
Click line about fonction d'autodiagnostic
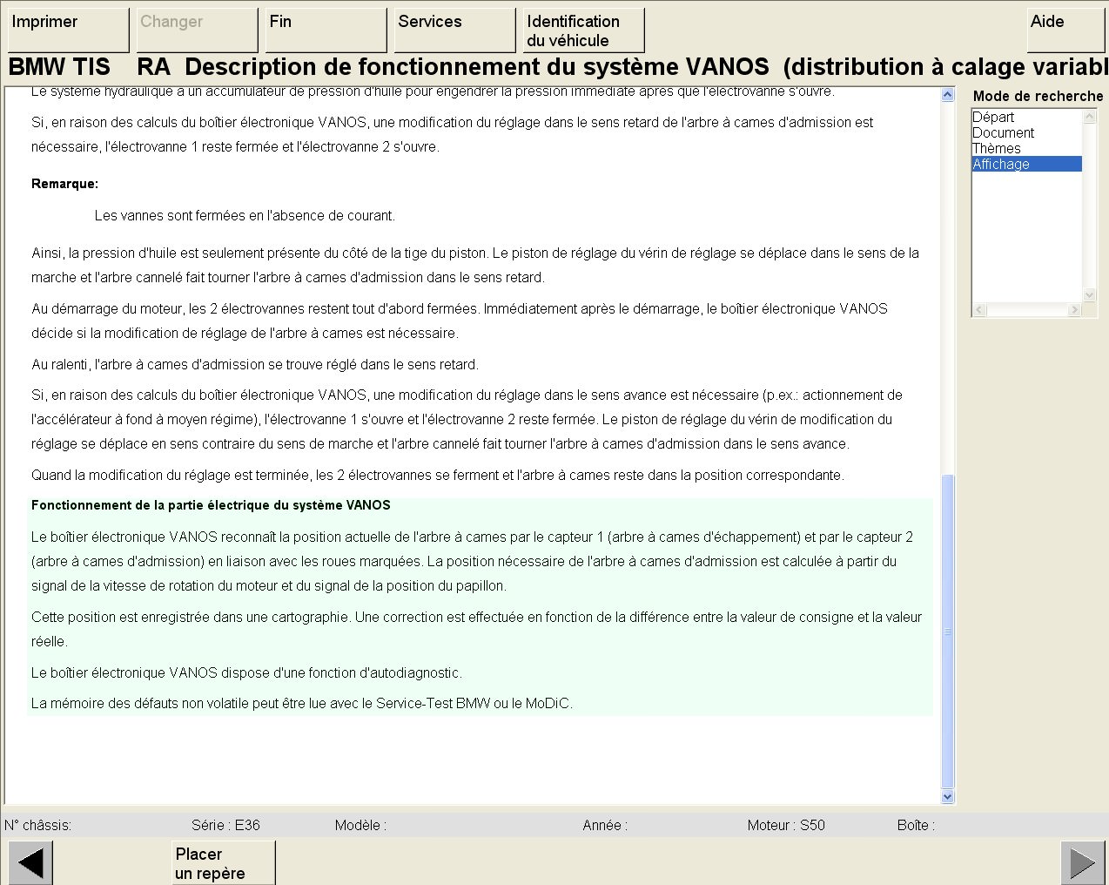247,672
